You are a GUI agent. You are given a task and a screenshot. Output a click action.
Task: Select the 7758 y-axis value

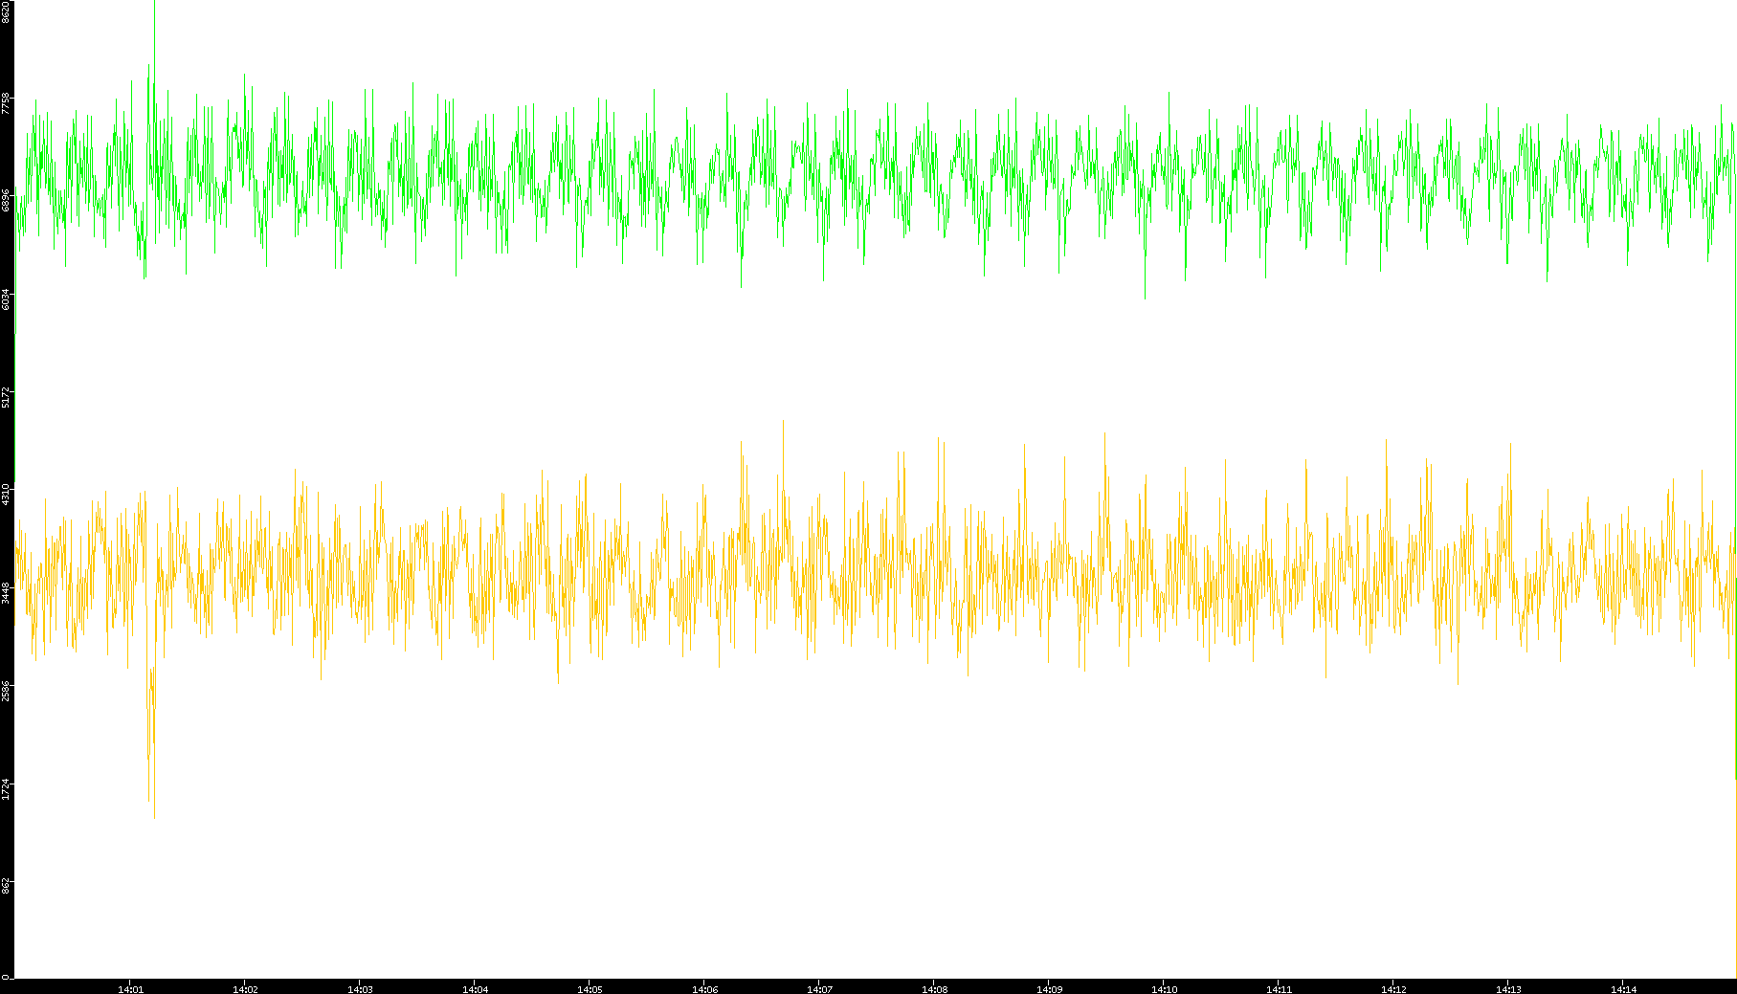(7, 102)
